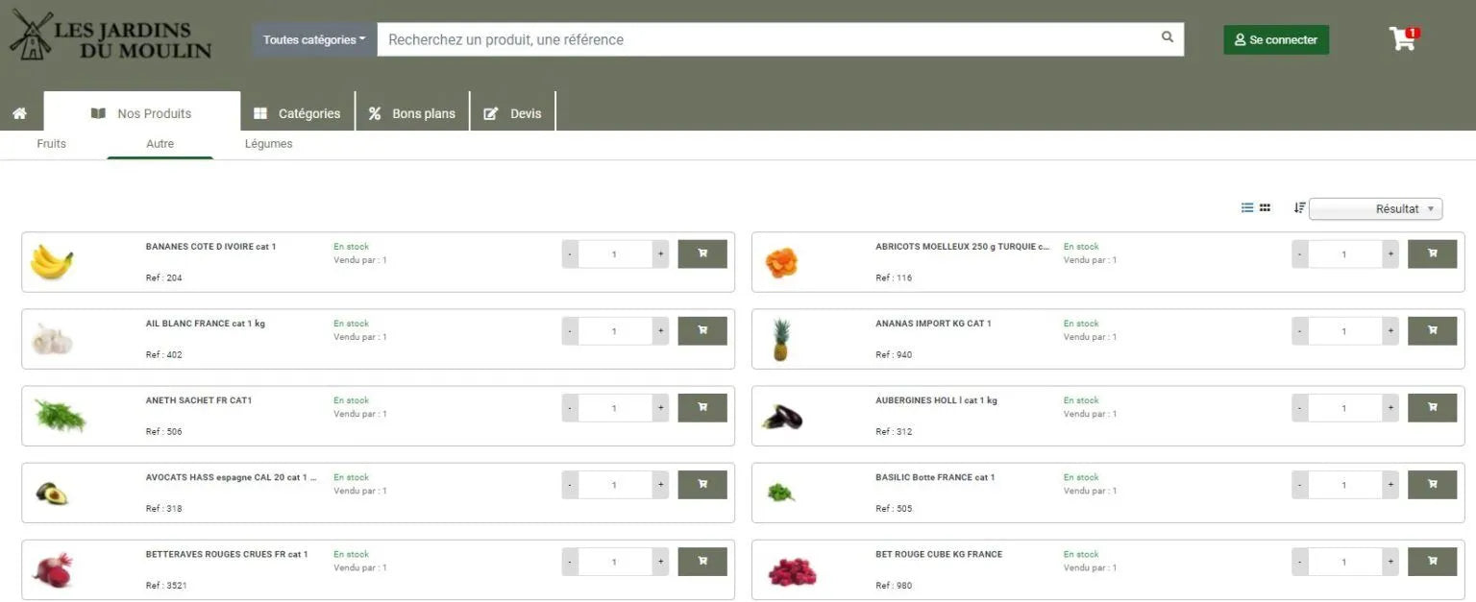Viewport: 1476px width, 602px height.
Task: Increase quantity for Ail Blanc France
Action: click(x=660, y=331)
